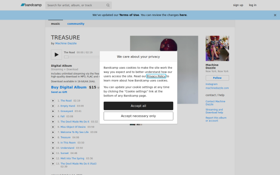
Task: Open The Devil Made Me Do It (Fast) link
Action: (x=78, y=164)
